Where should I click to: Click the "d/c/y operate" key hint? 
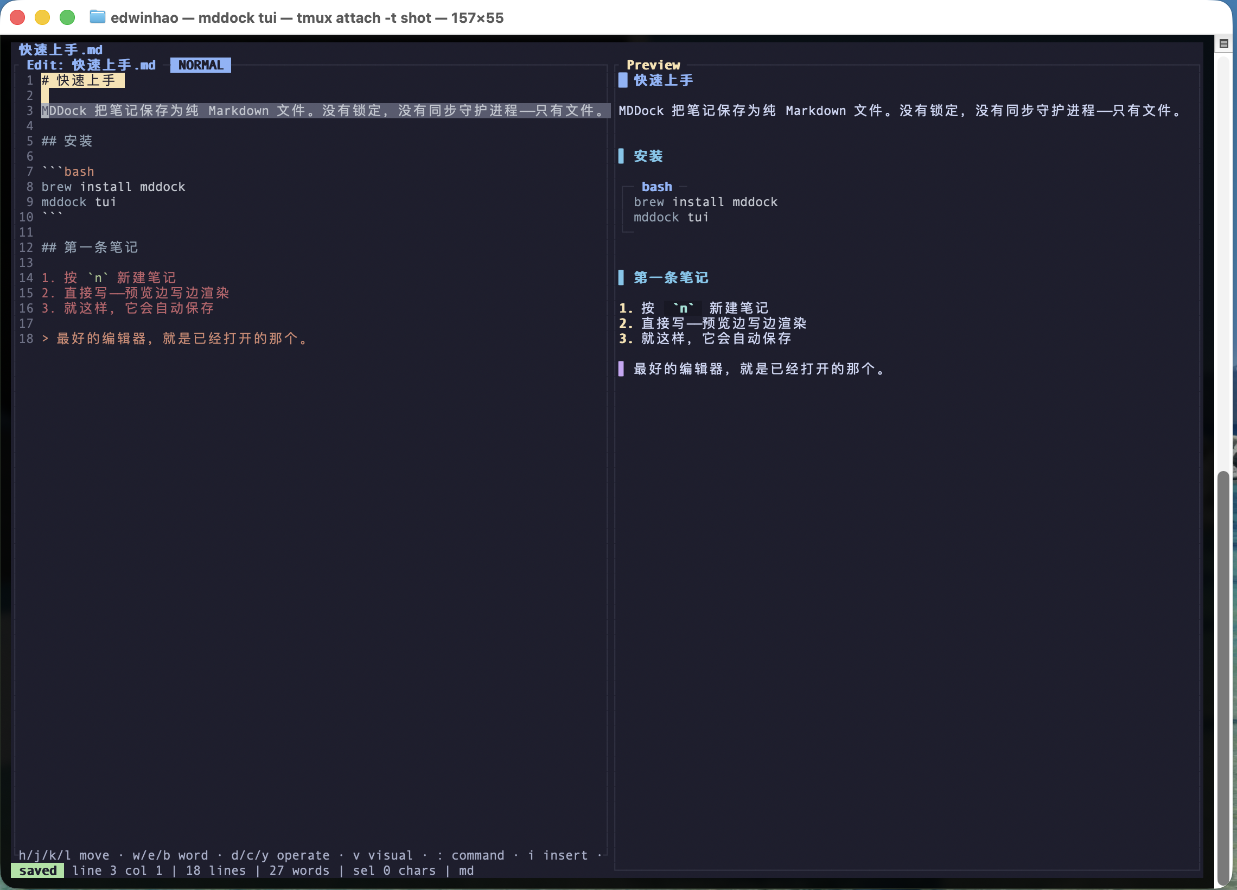tap(280, 855)
